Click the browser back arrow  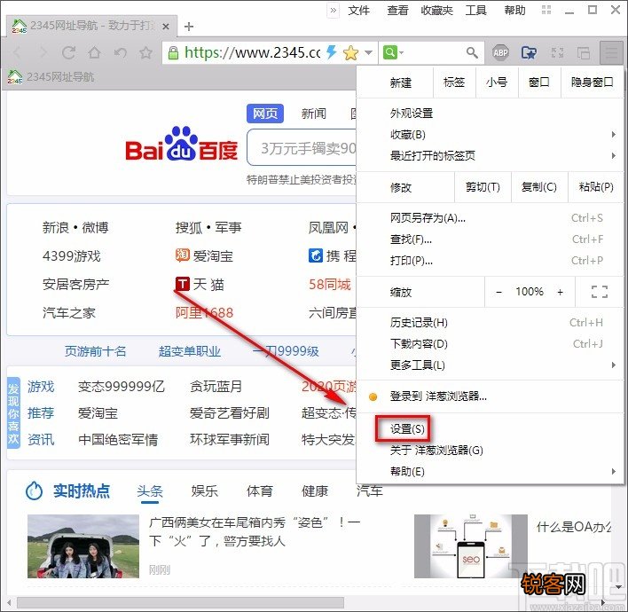(x=17, y=52)
